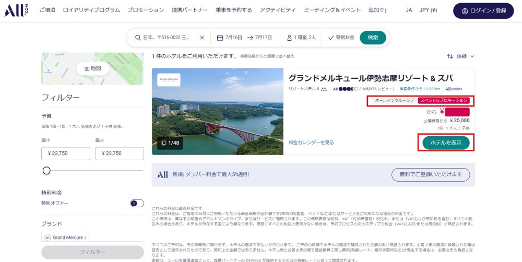Screen dimensions: 522x262
Task: Click the green 検索 button
Action: coord(373,38)
